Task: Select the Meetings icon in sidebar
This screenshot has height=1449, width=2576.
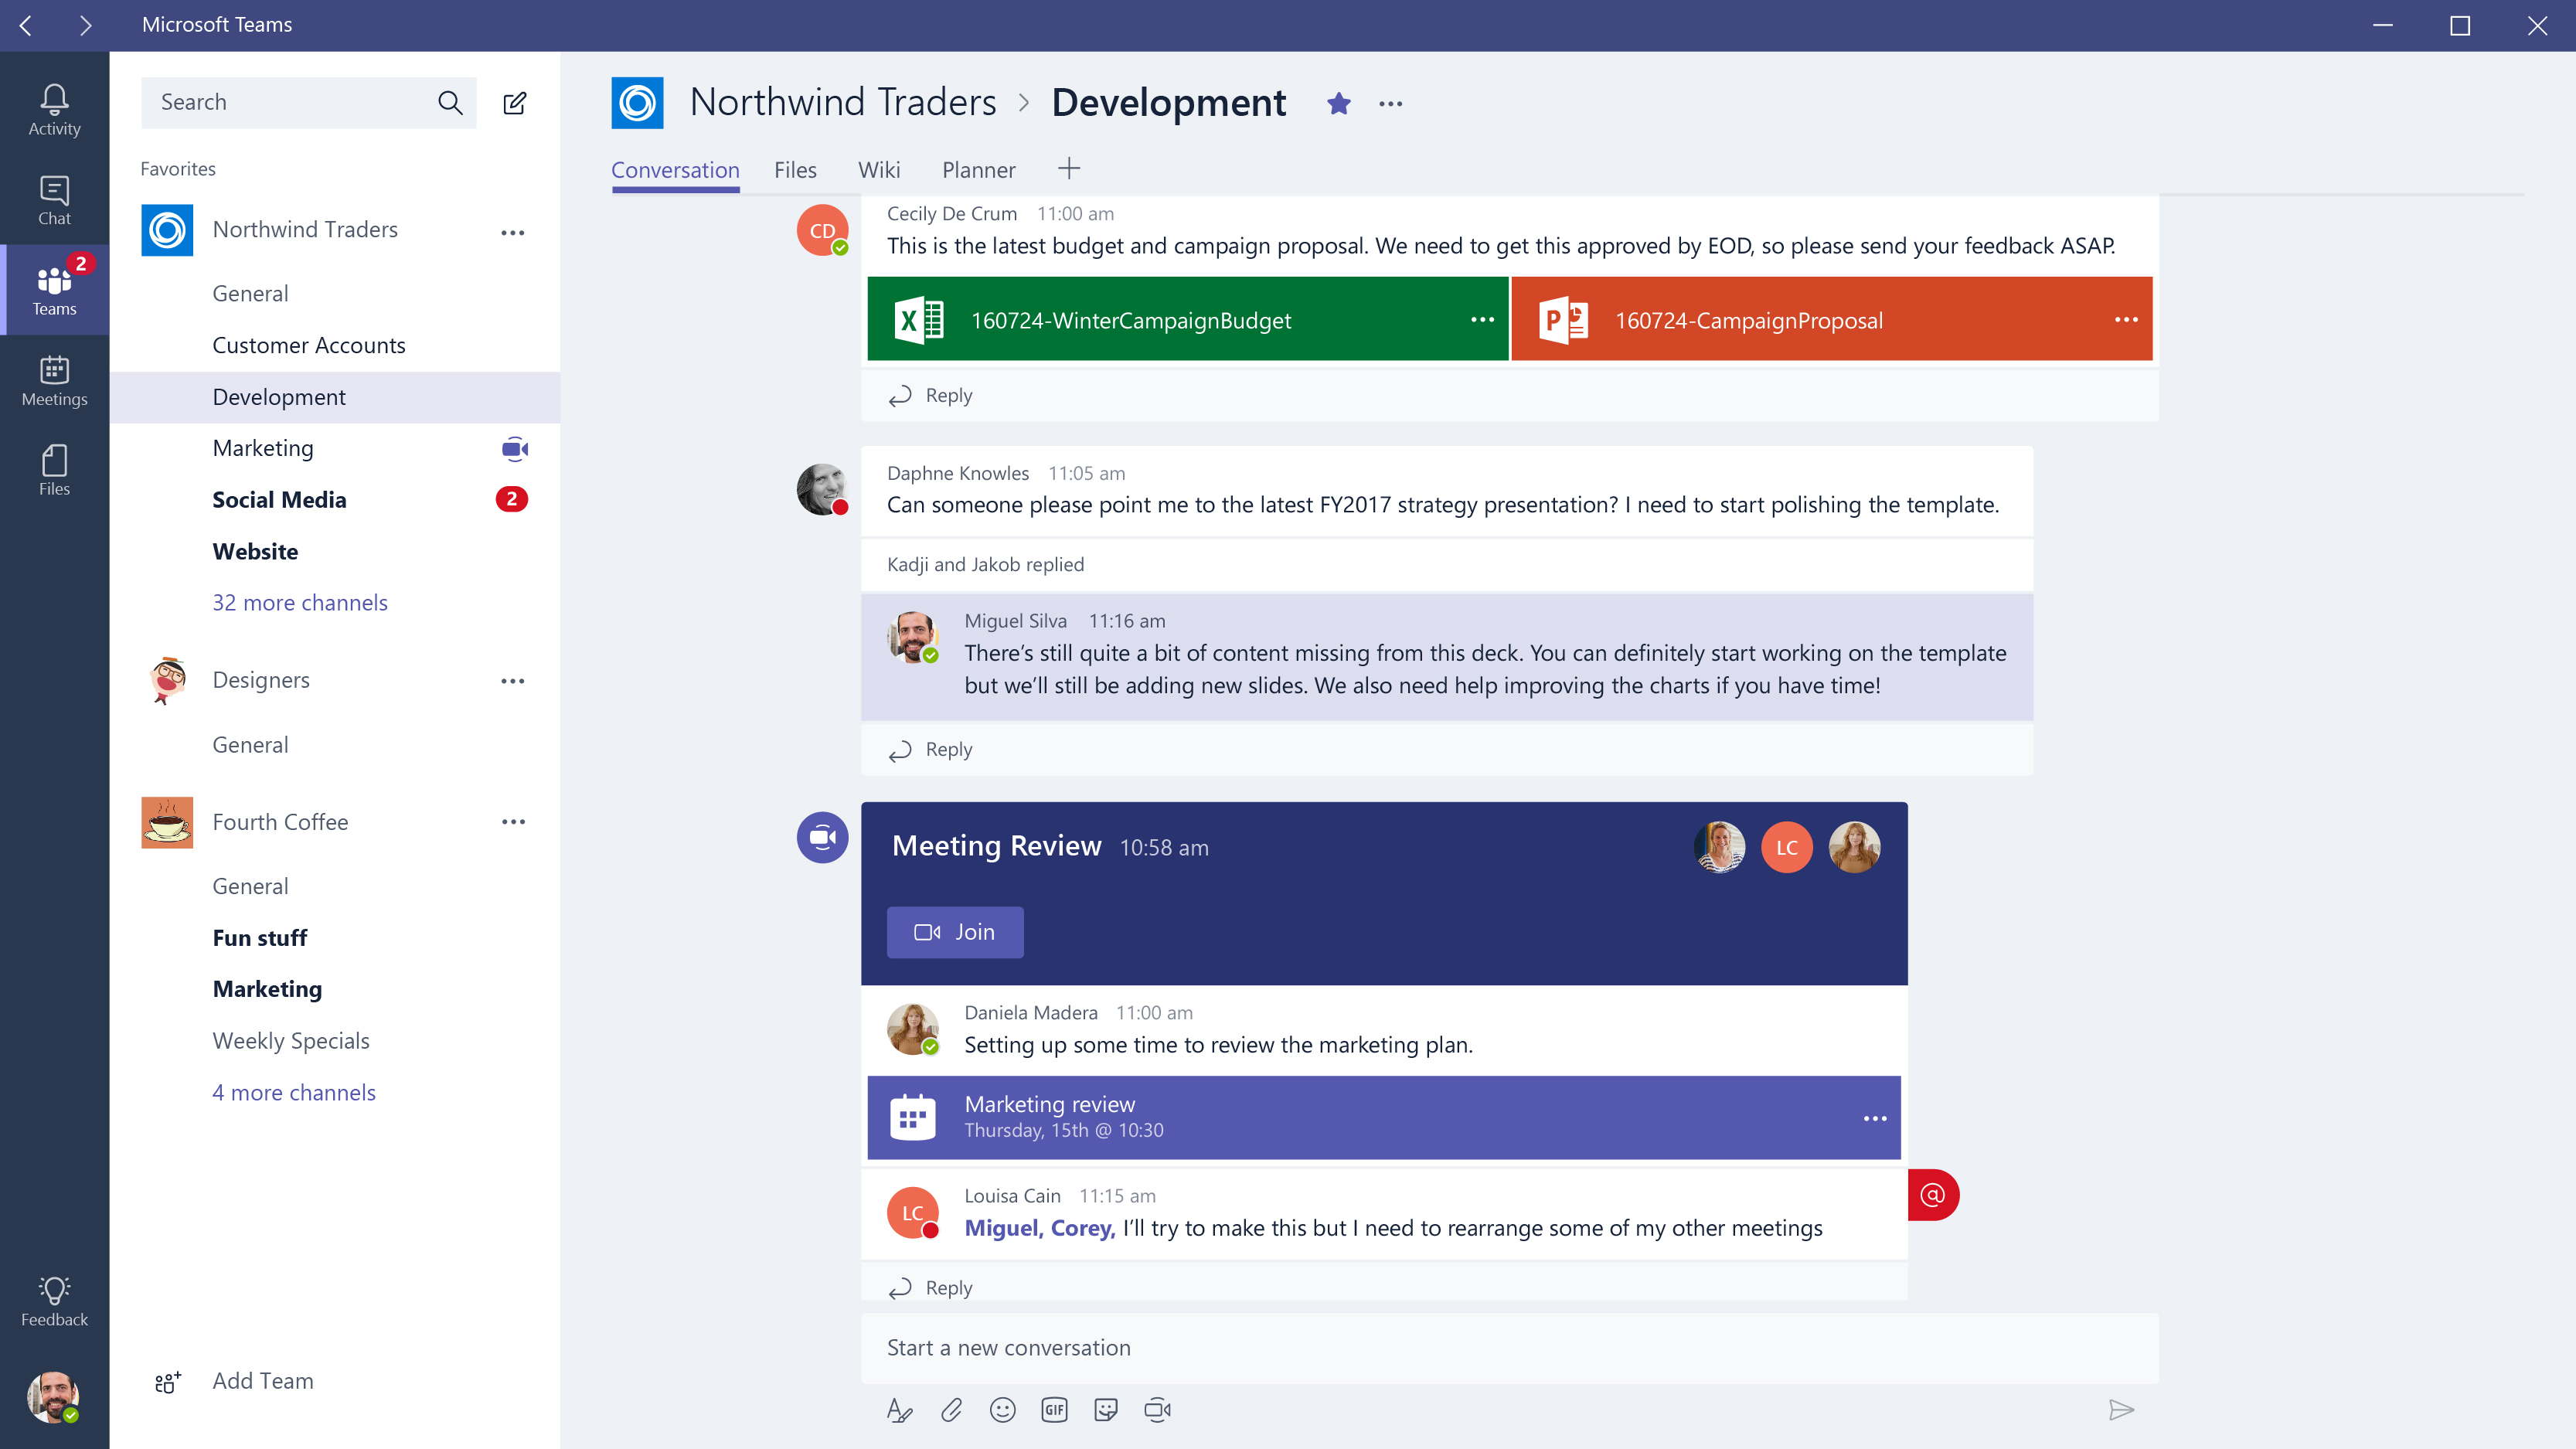Action: click(53, 379)
